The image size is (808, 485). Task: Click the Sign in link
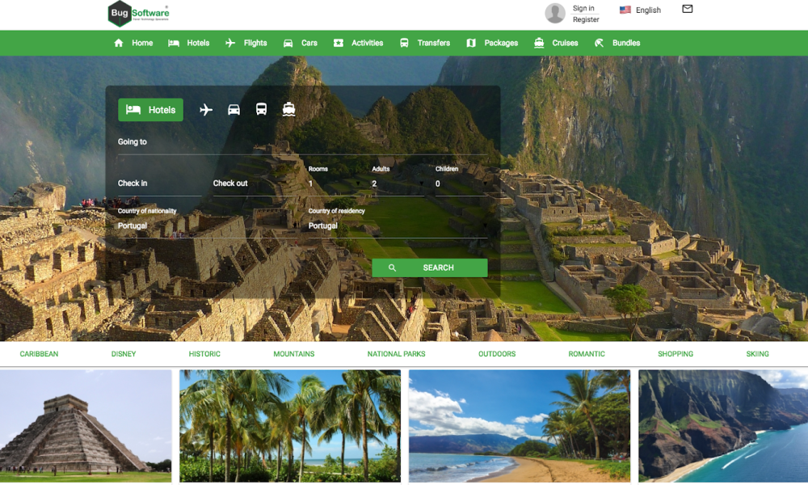pos(583,8)
